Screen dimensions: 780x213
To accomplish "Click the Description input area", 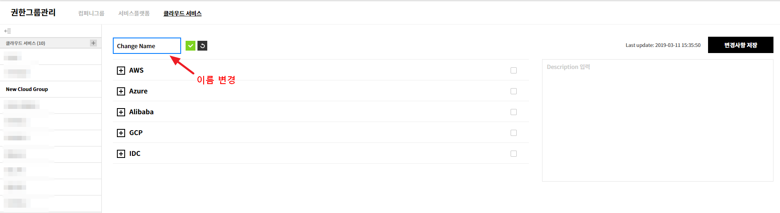I will [x=657, y=120].
